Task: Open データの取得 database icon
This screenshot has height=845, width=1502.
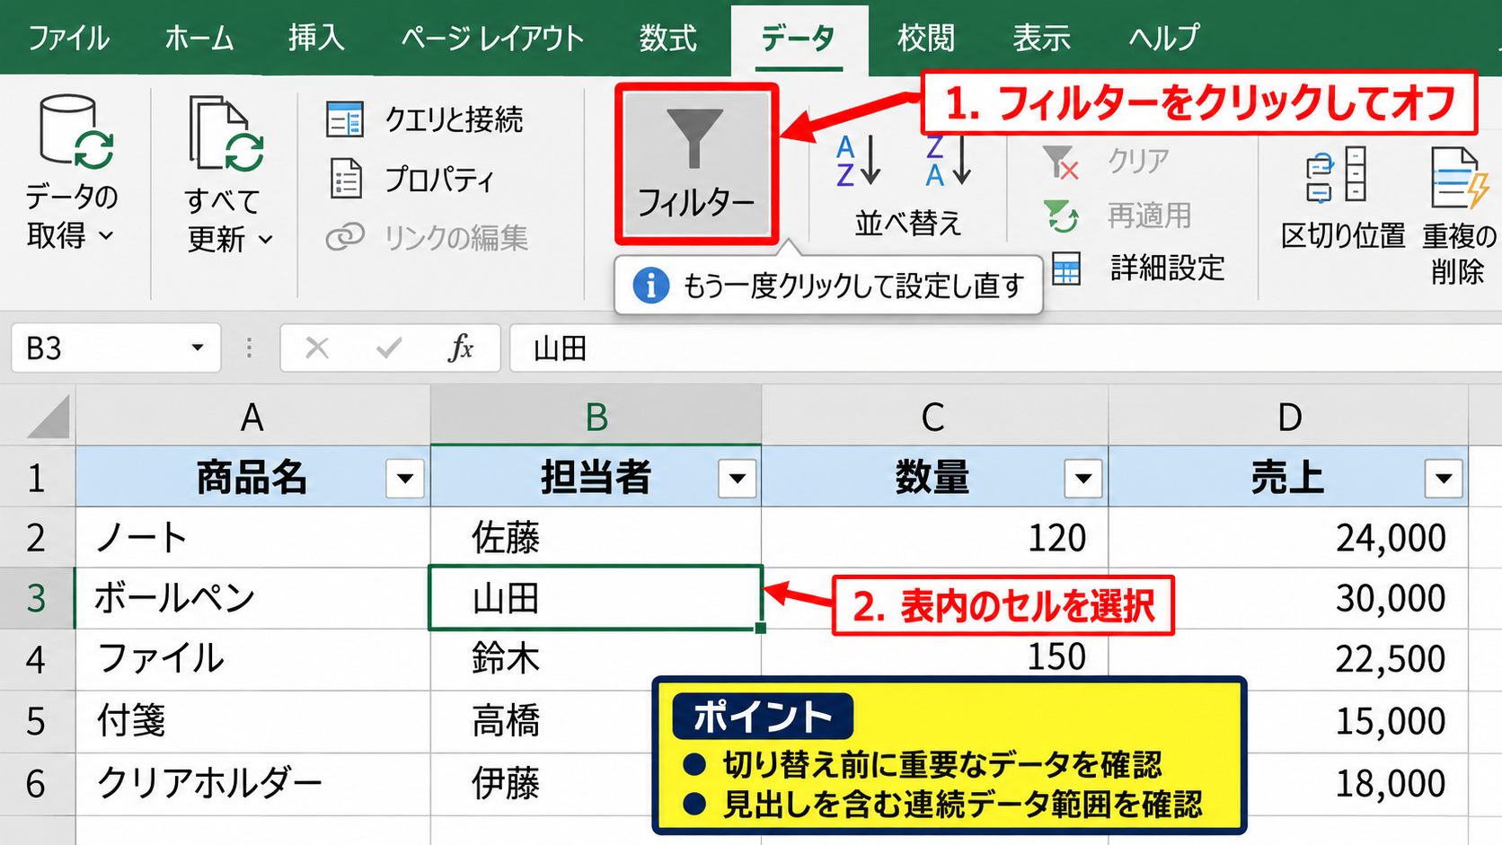Action: (x=75, y=132)
